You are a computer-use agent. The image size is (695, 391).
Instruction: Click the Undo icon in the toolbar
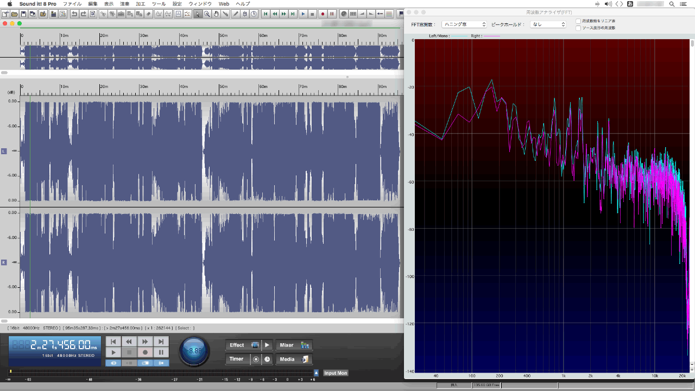[x=74, y=14]
